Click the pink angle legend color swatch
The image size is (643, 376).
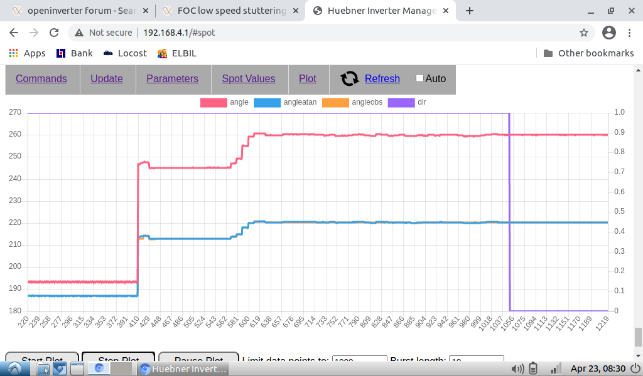(x=213, y=102)
